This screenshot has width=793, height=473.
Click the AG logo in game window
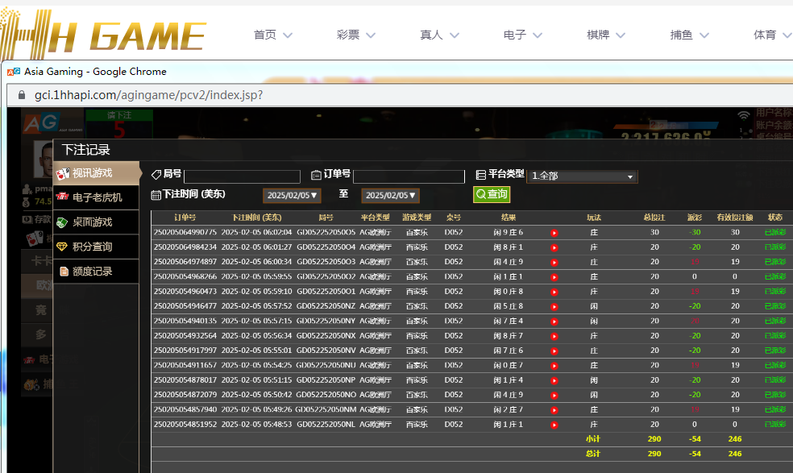point(39,123)
